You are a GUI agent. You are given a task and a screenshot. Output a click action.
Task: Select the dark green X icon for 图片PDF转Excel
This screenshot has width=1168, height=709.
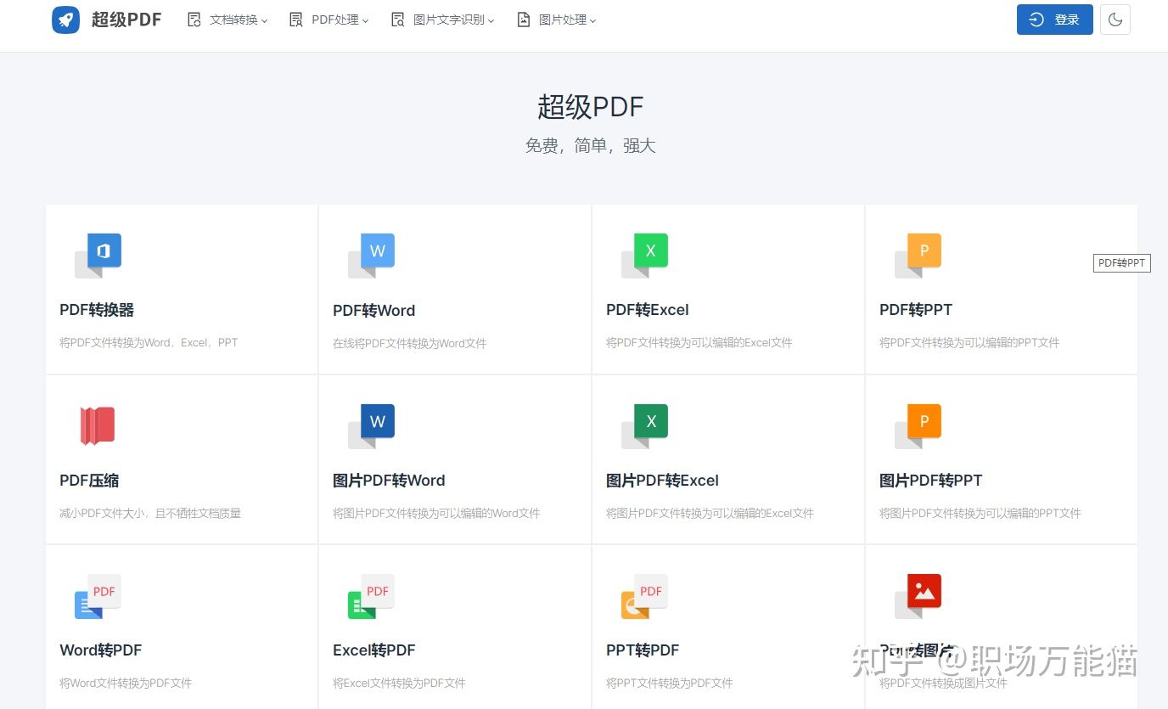650,421
